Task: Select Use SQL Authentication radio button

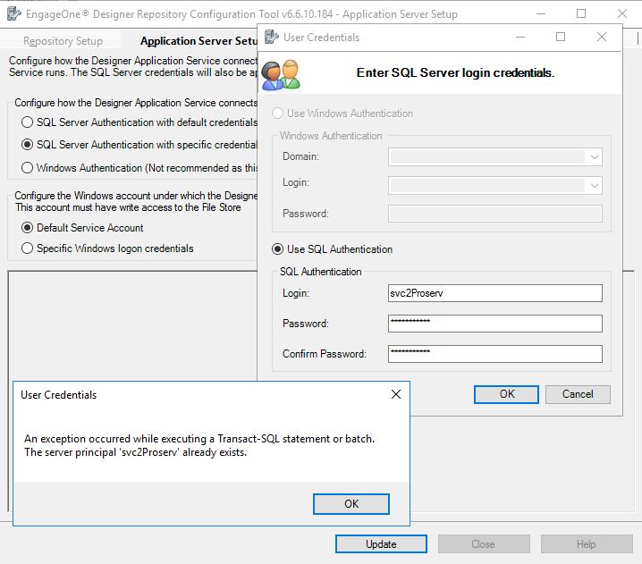Action: (278, 249)
